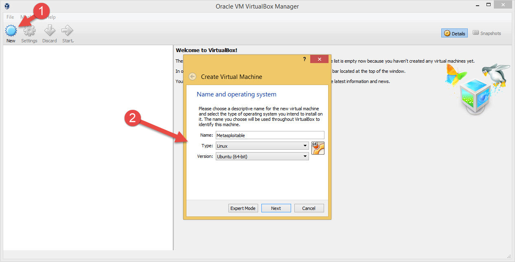The width and height of the screenshot is (515, 262).
Task: Click the Start arrow toolbar icon
Action: coord(68,31)
